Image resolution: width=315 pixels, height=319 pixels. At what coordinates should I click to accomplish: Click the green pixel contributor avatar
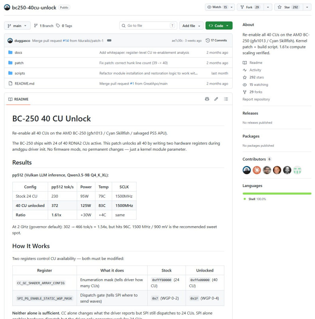[x=297, y=170]
